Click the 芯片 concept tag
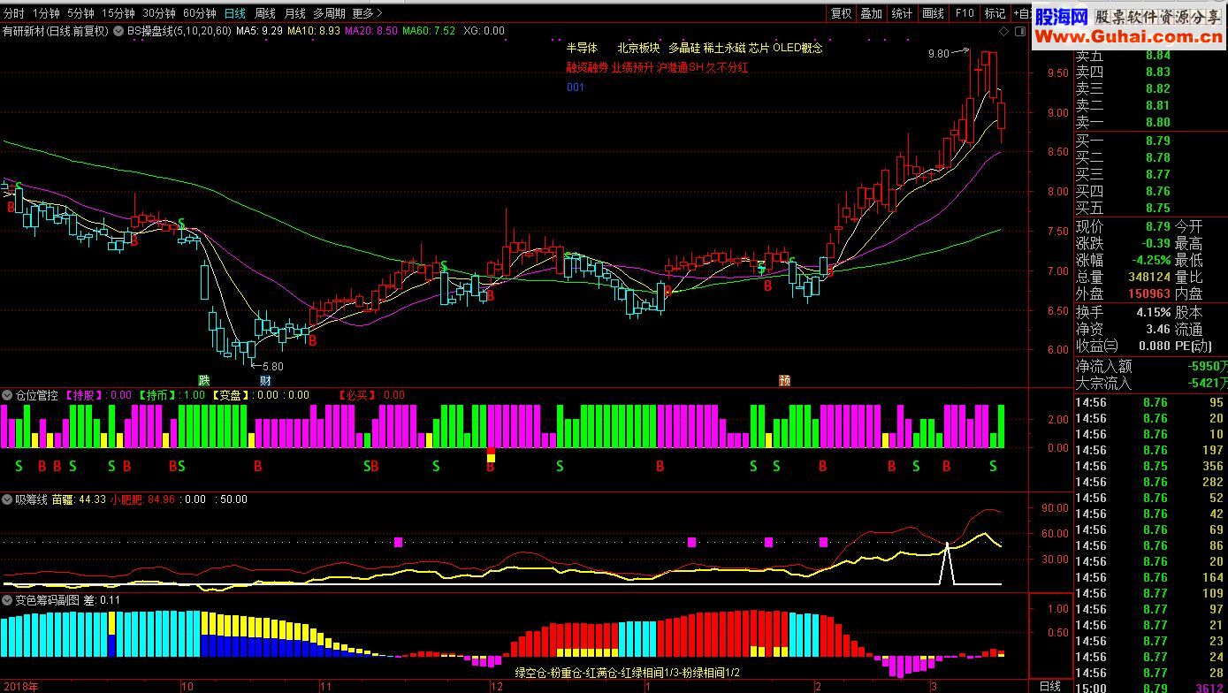Screen dimensions: 1228x693 point(759,48)
